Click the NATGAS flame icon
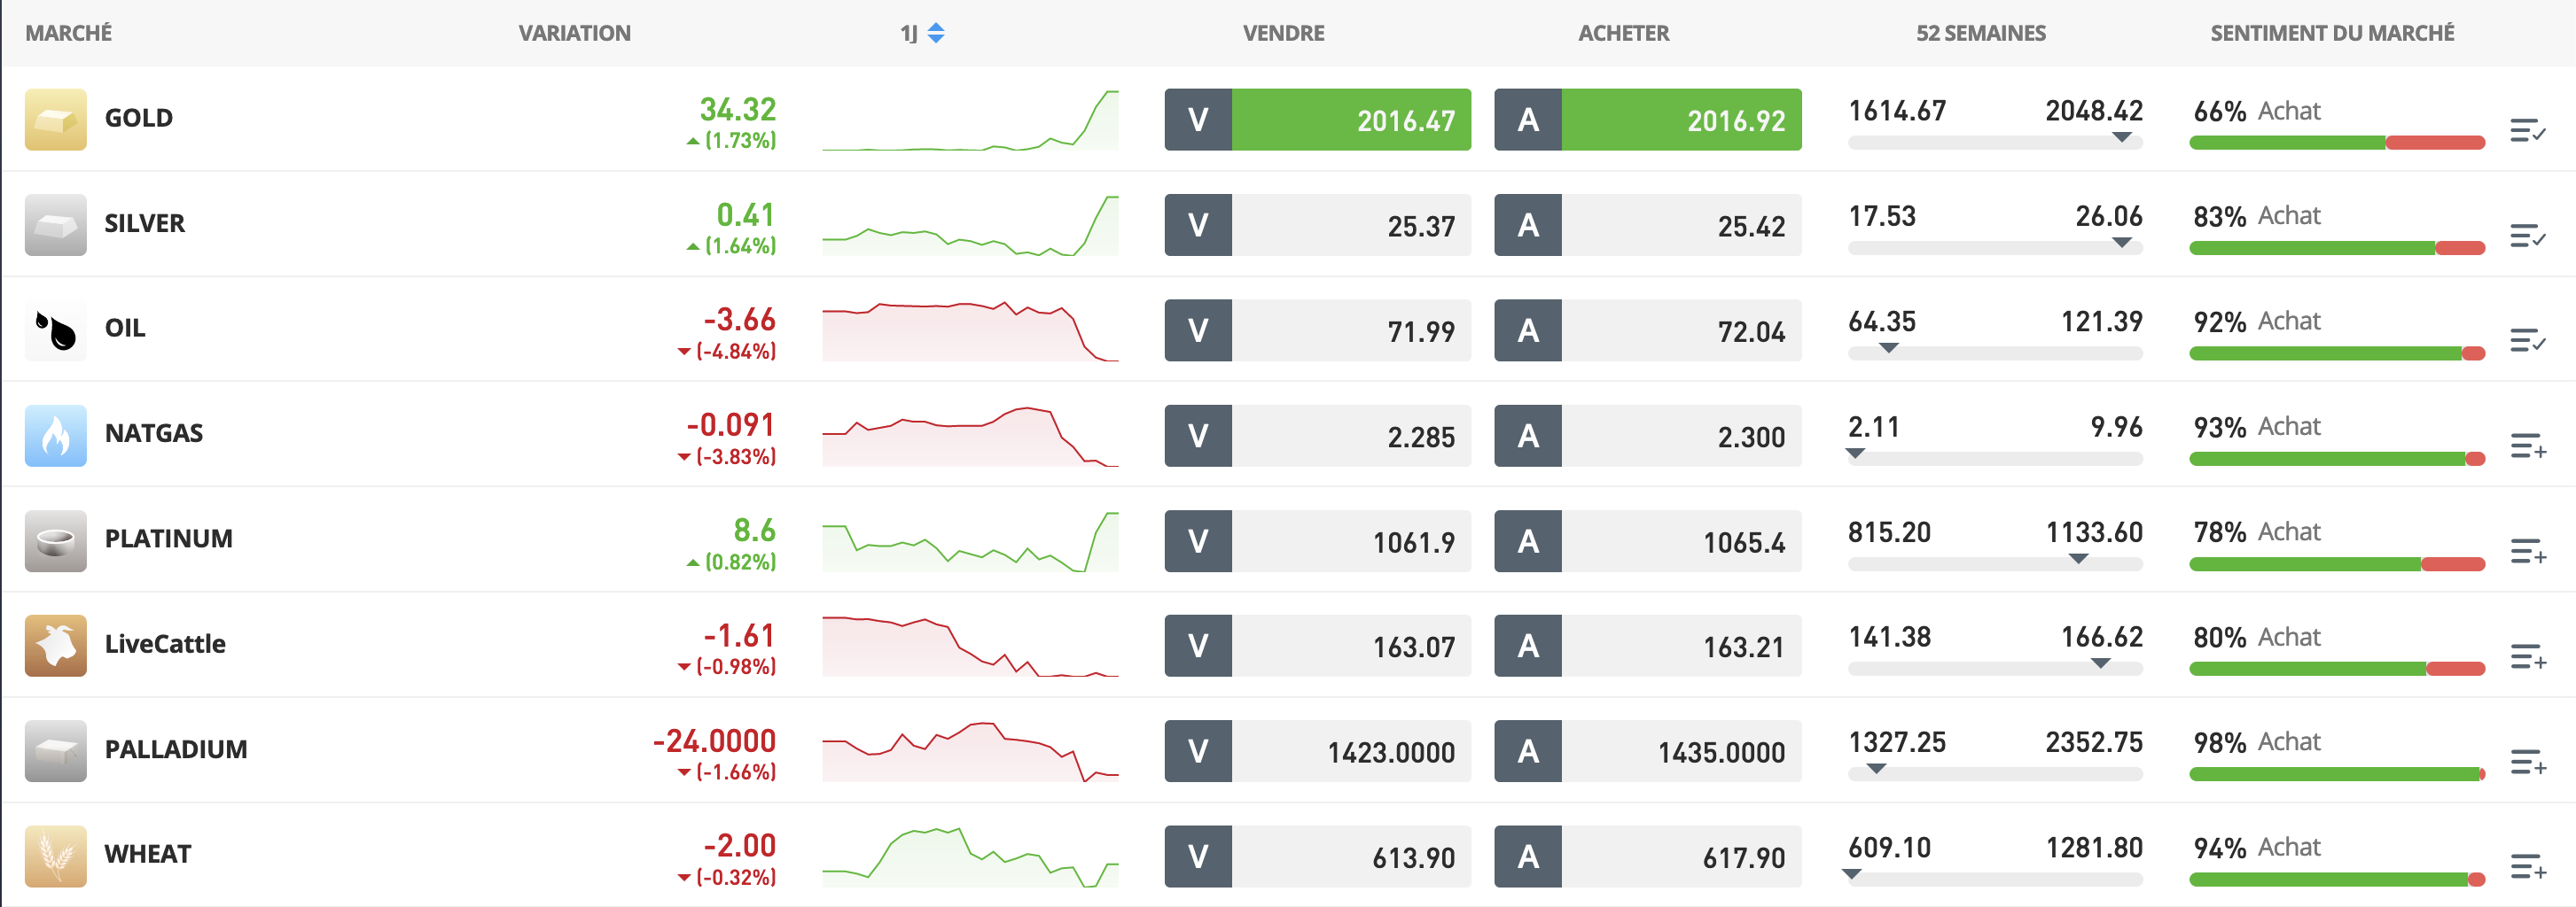Screen dimensions: 2576x907 coord(55,435)
